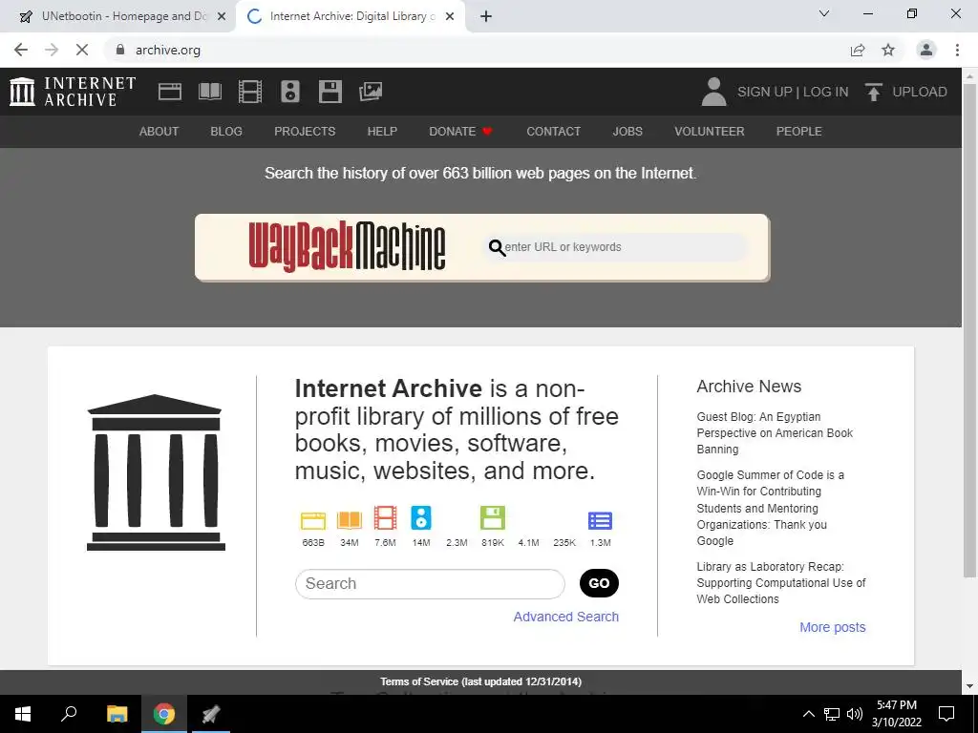Stop page loading with the X button

(82, 50)
